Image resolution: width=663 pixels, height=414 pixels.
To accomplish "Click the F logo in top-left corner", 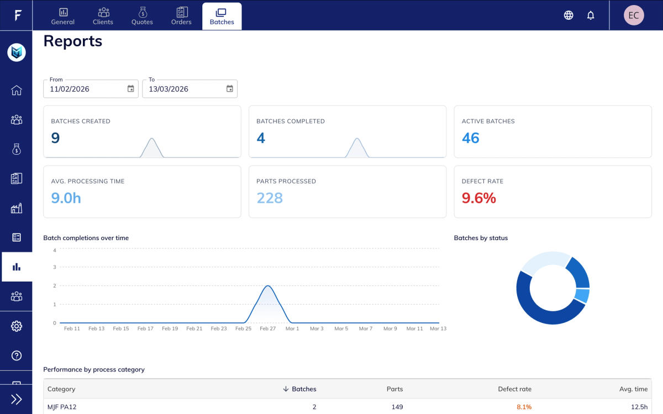I will tap(18, 15).
